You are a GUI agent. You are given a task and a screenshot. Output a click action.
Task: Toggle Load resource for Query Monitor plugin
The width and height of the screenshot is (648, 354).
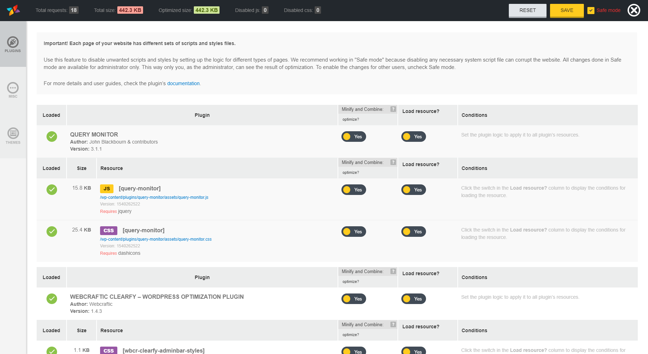[413, 137]
